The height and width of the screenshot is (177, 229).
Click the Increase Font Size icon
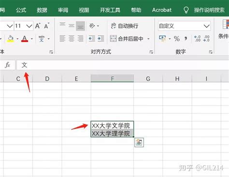[x=38, y=26]
